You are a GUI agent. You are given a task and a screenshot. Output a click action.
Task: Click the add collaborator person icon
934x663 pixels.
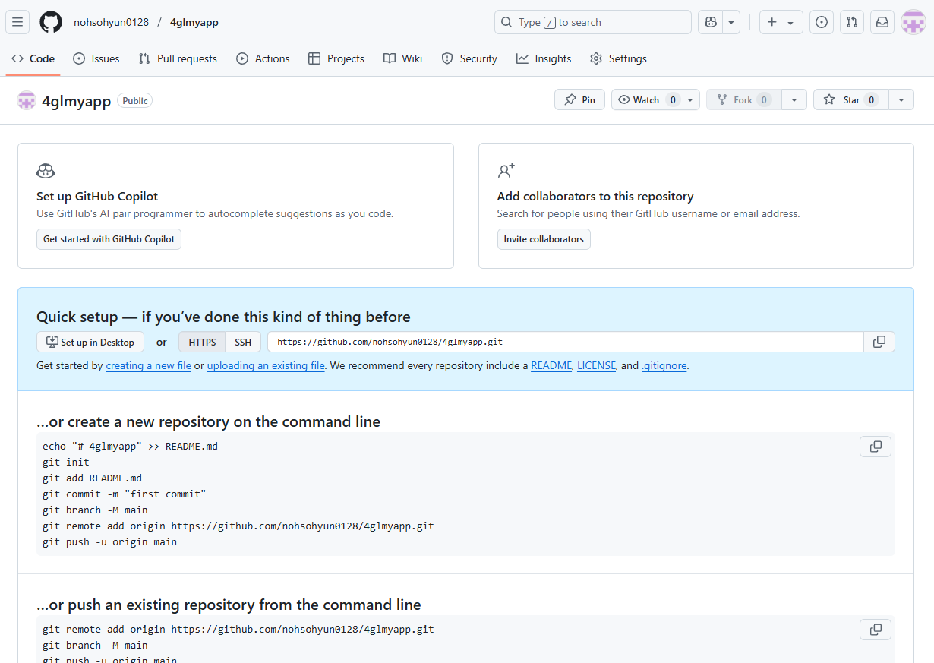[506, 170]
